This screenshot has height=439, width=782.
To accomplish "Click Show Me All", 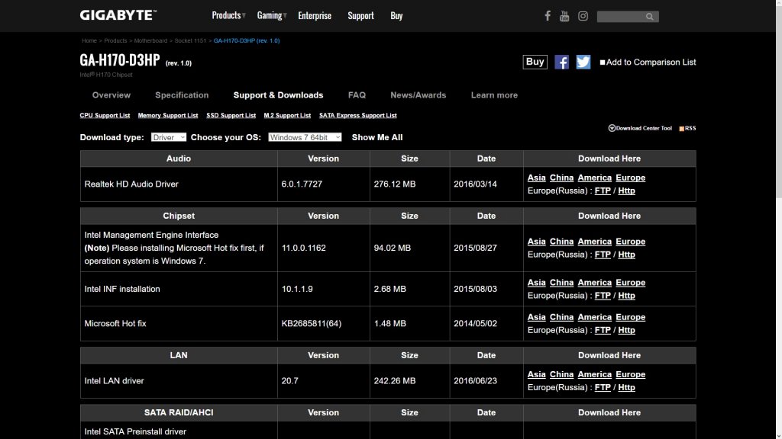I will click(377, 137).
